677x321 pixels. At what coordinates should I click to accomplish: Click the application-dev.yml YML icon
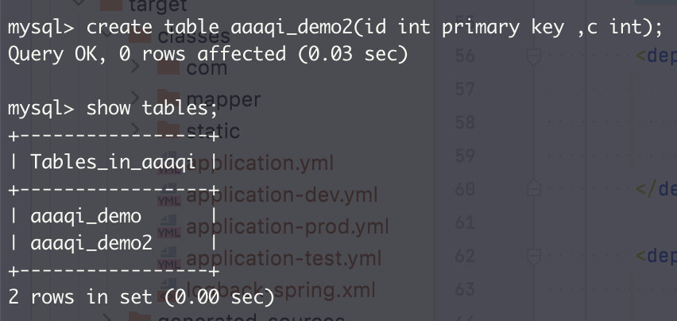[x=168, y=195]
